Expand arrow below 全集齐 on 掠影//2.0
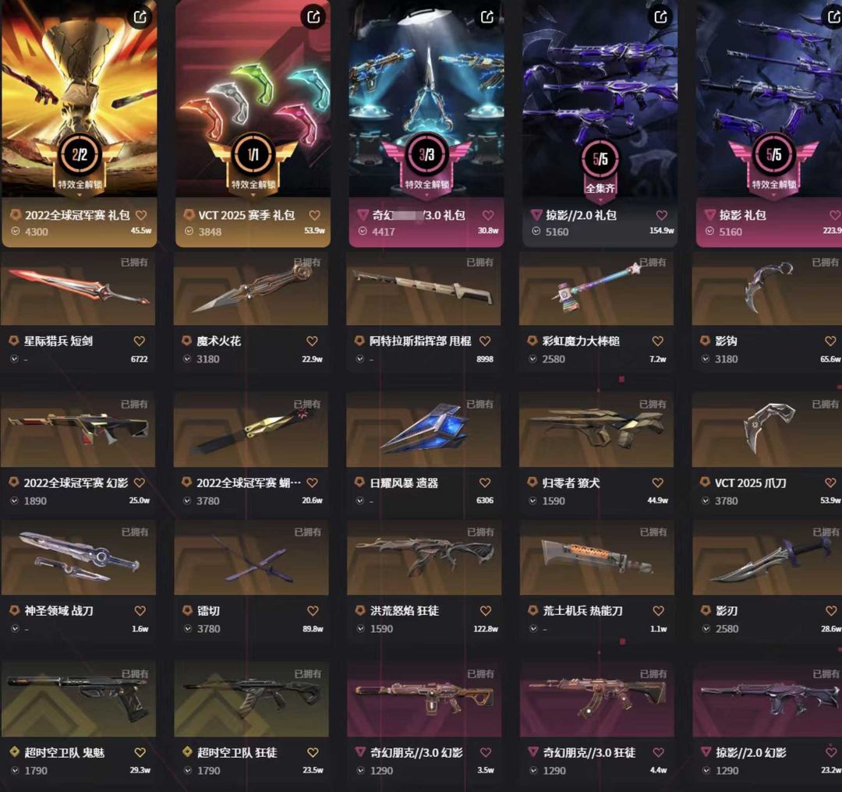This screenshot has width=842, height=792. (x=600, y=198)
